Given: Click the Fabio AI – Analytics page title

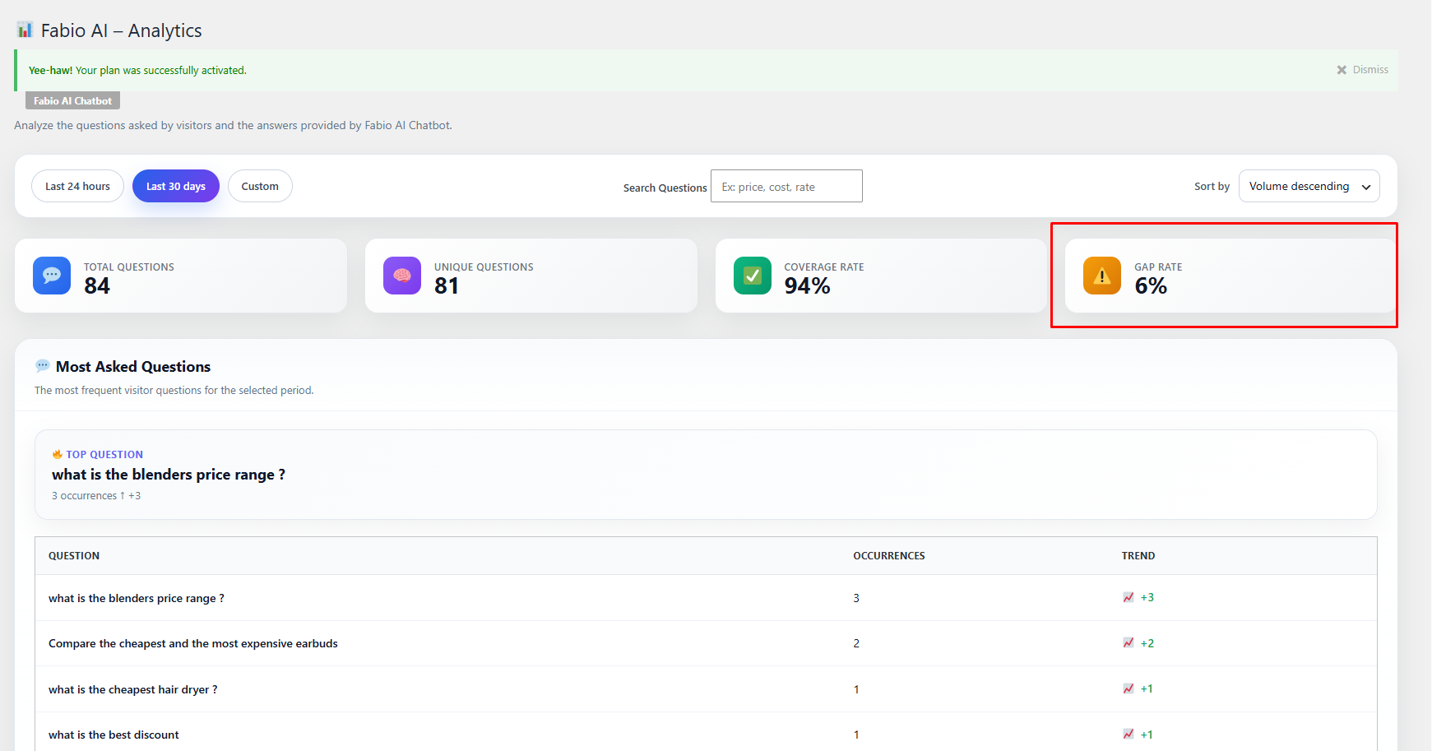Looking at the screenshot, I should point(122,30).
